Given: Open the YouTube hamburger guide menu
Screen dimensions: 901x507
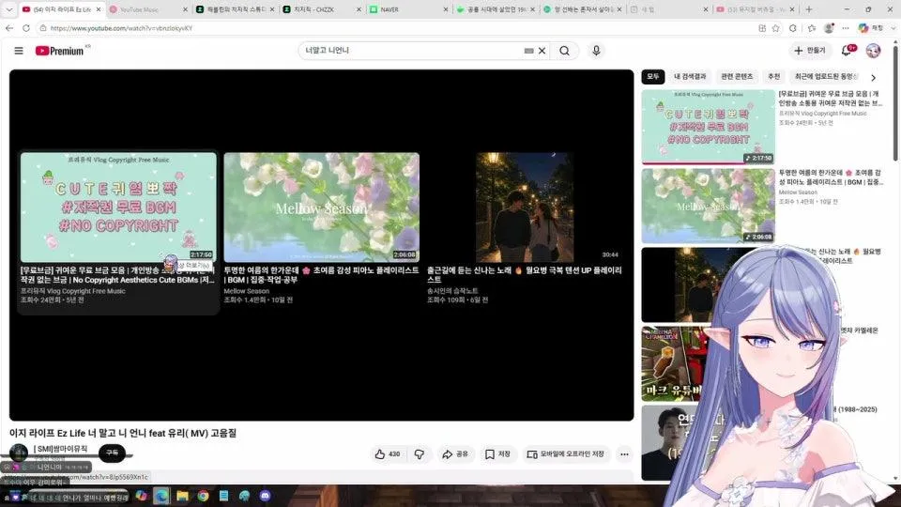Looking at the screenshot, I should coord(19,51).
